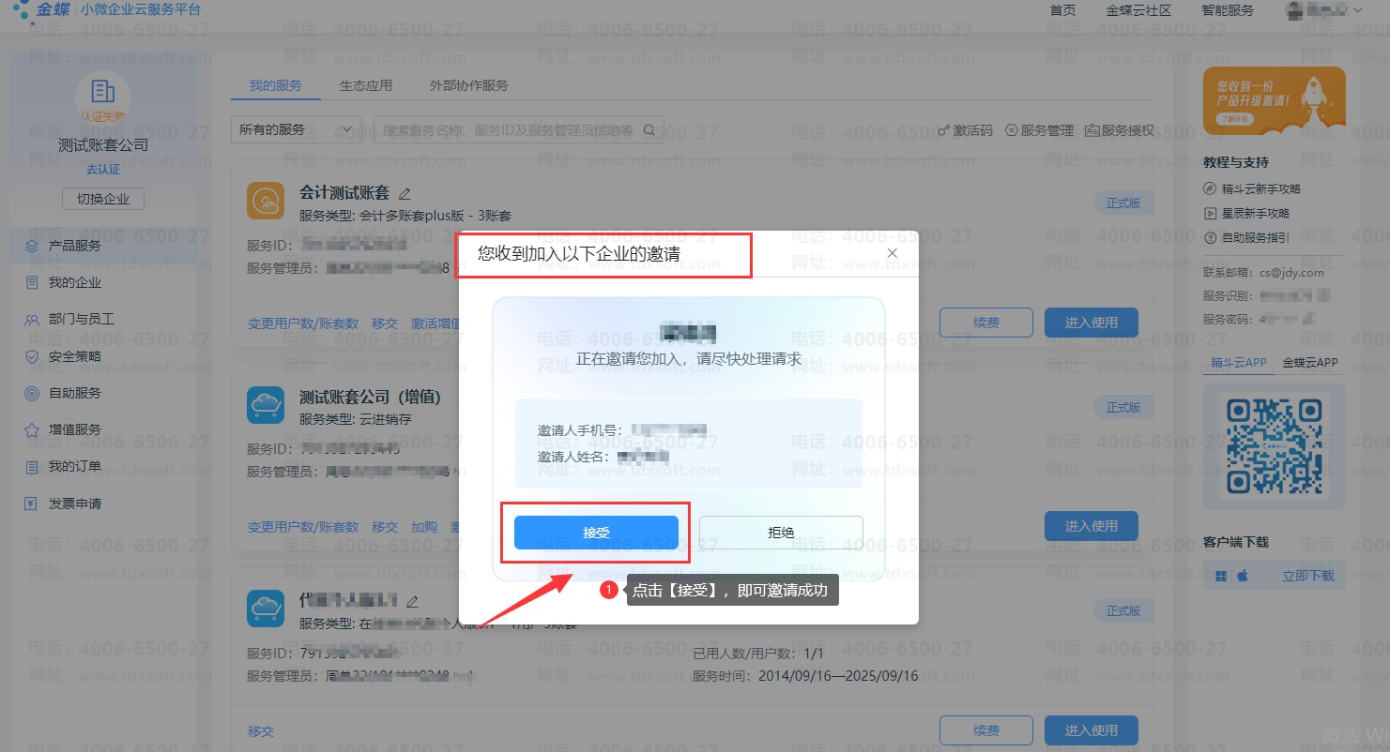
Task: Open 服务管理 via its icon
Action: [x=1012, y=130]
